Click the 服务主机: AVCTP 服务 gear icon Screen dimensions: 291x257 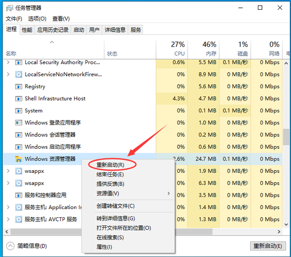19,219
